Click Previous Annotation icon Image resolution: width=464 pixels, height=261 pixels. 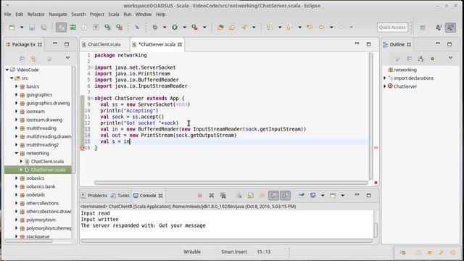click(x=289, y=28)
